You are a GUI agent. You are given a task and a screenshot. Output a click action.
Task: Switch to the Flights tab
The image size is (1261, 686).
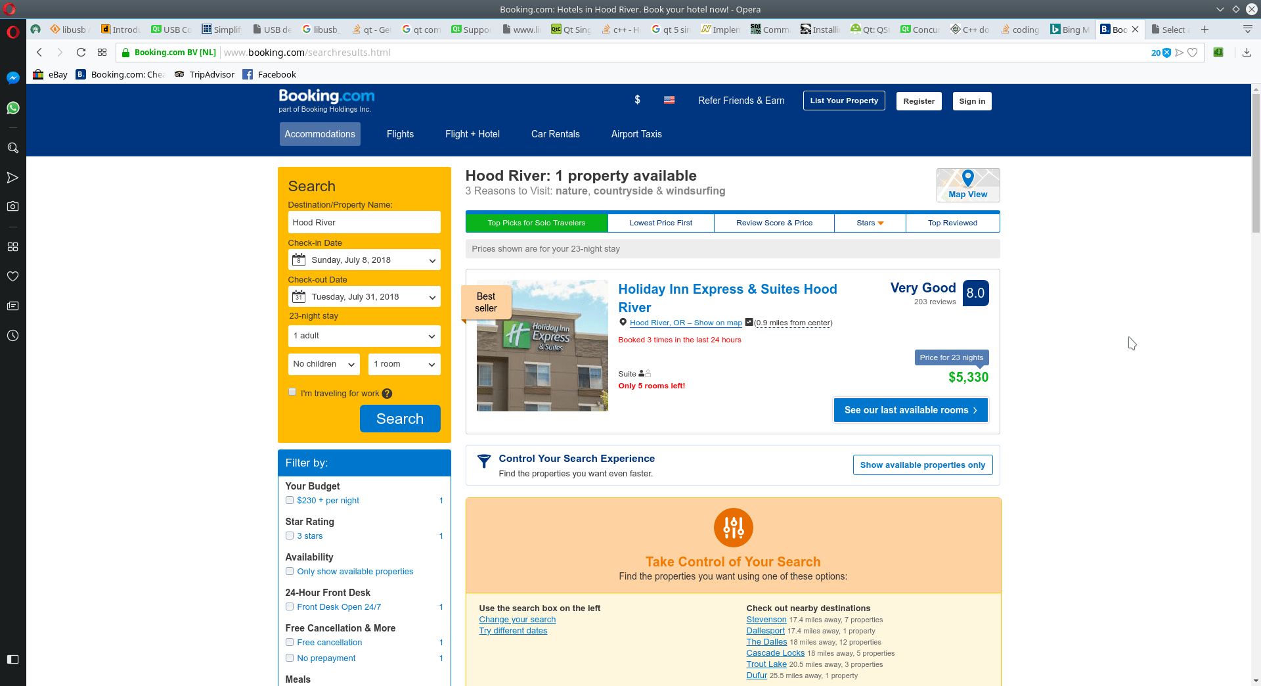[400, 134]
